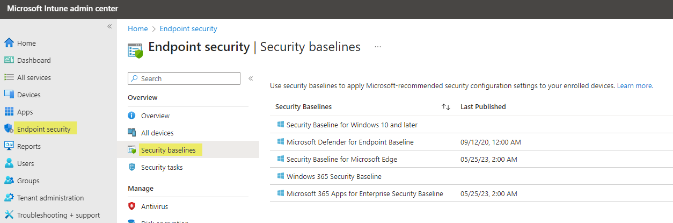673x223 pixels.
Task: Open Antivirus under Manage
Action: (x=155, y=206)
